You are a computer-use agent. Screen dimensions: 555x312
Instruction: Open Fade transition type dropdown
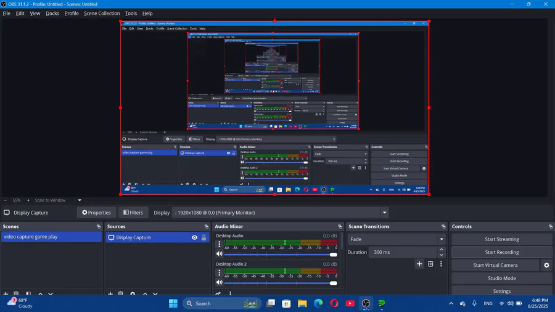(396, 239)
